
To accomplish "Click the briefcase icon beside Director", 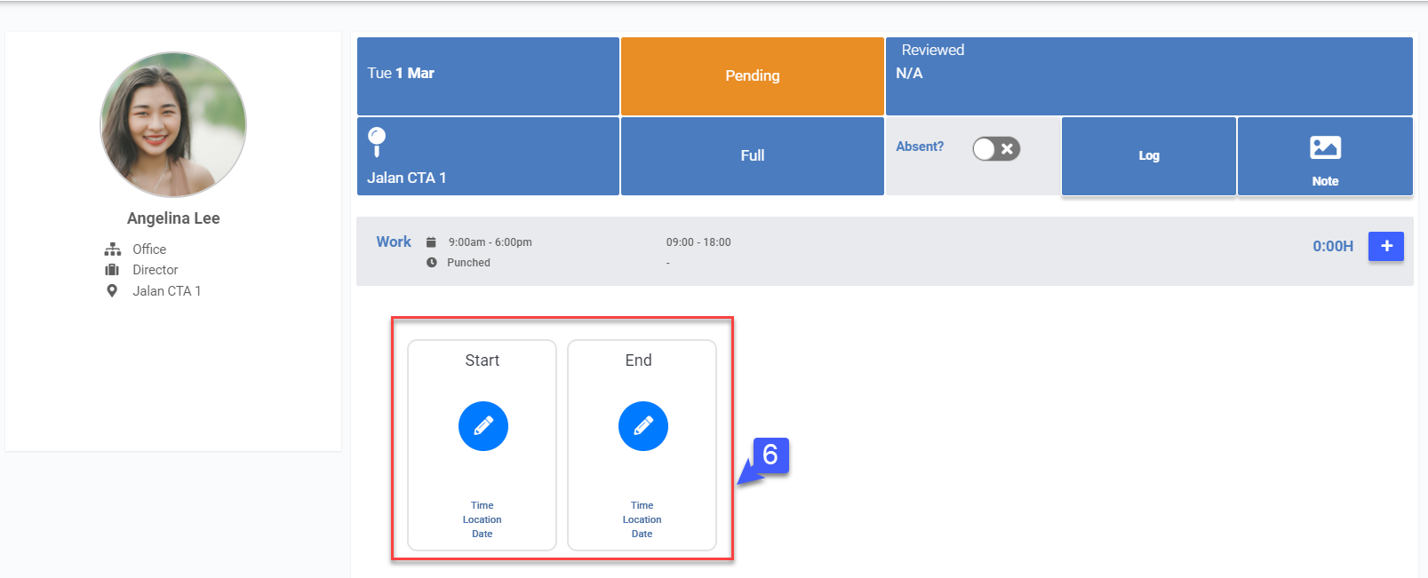I will (x=112, y=270).
